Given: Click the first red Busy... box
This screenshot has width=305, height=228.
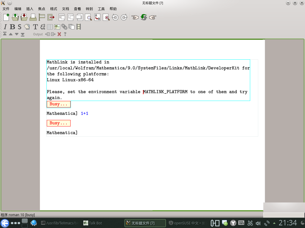Looking at the screenshot, I should click(59, 104).
